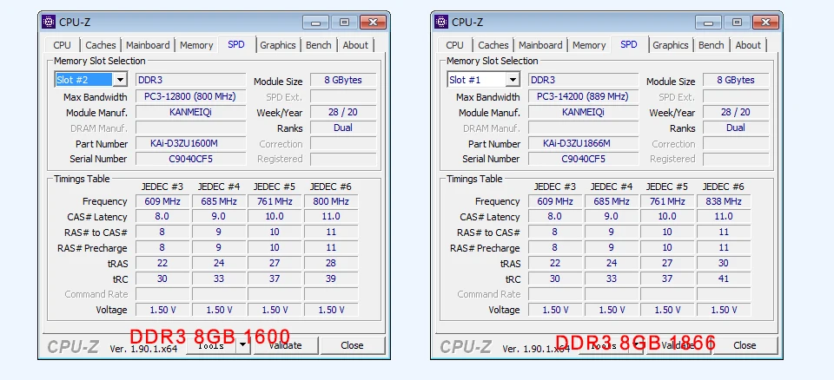Click KANMEIQi manufacturer field in right window
The image size is (834, 380).
click(x=583, y=112)
